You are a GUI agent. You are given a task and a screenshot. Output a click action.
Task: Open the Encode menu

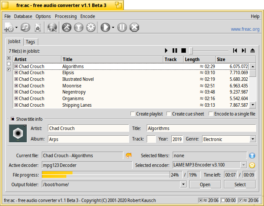coord(87,16)
